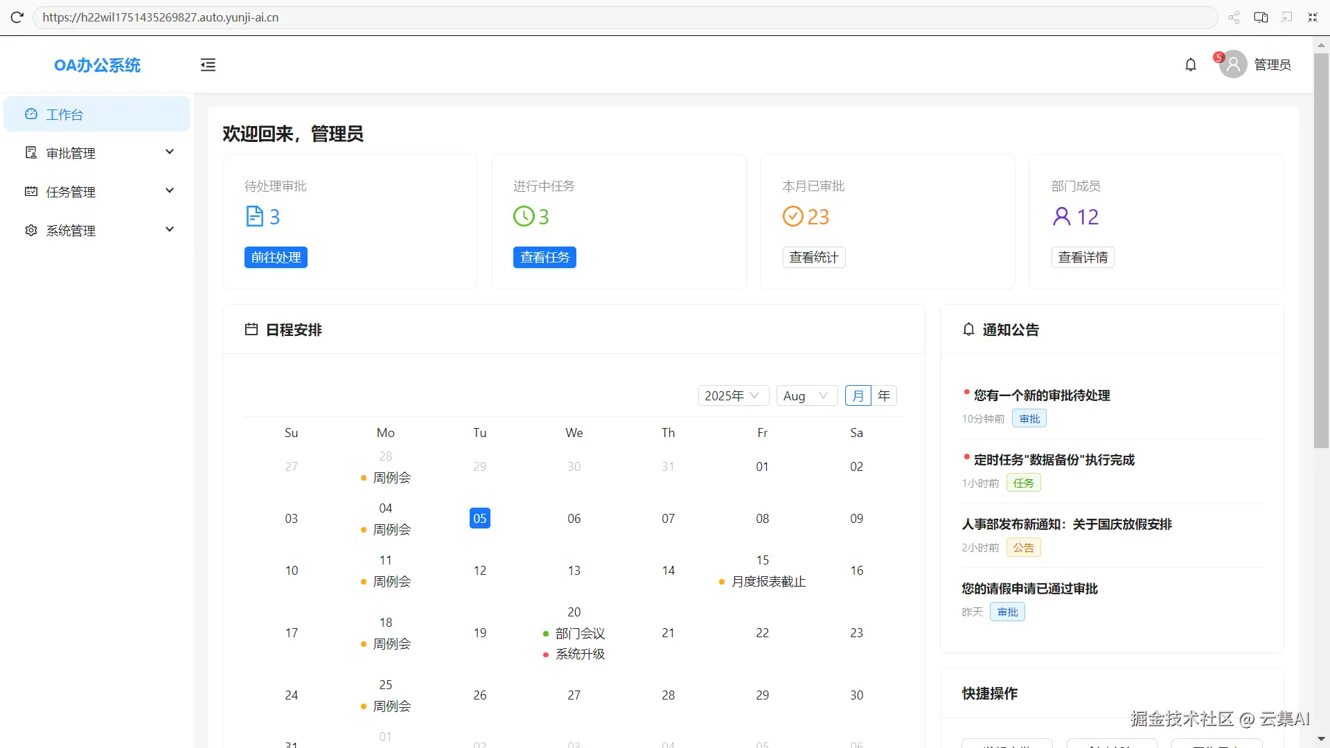Image resolution: width=1330 pixels, height=748 pixels.
Task: Click the browser share icon
Action: 1234,17
